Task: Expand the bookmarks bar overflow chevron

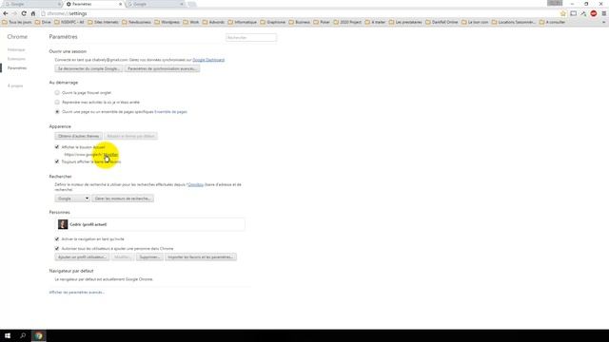Action: [x=603, y=22]
